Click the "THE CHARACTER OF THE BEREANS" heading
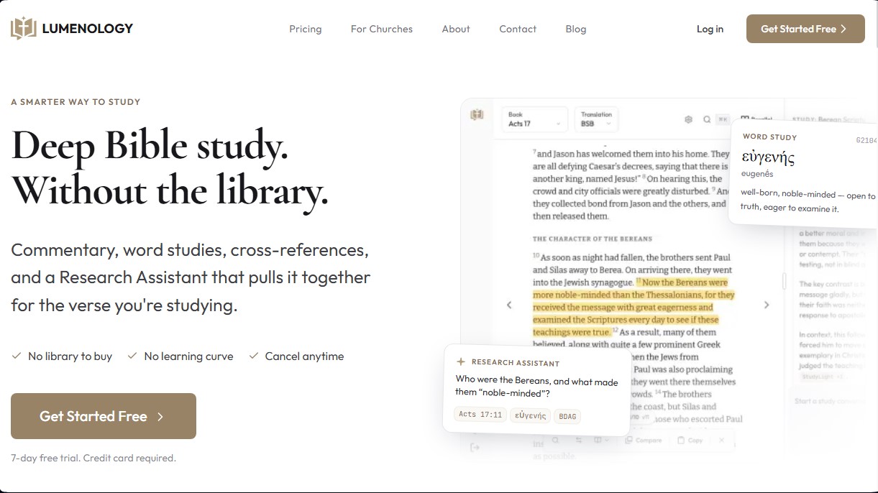This screenshot has width=878, height=493. pos(593,239)
